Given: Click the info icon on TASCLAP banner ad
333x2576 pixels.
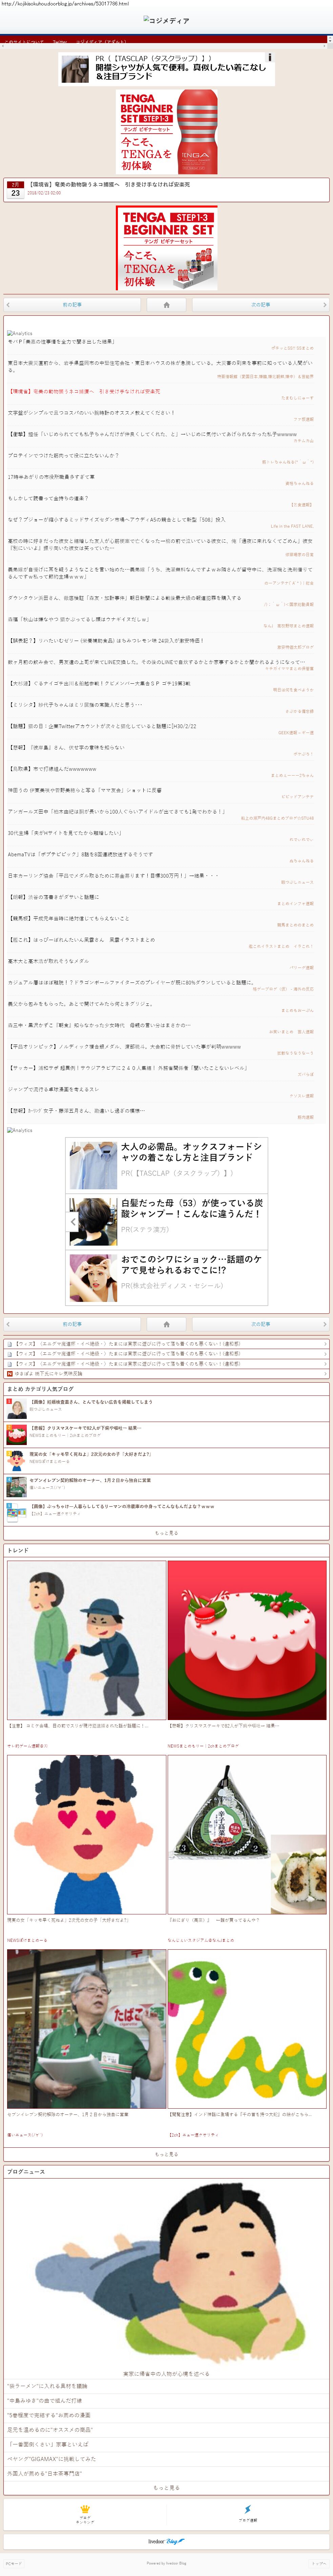Looking at the screenshot, I should click(x=269, y=58).
